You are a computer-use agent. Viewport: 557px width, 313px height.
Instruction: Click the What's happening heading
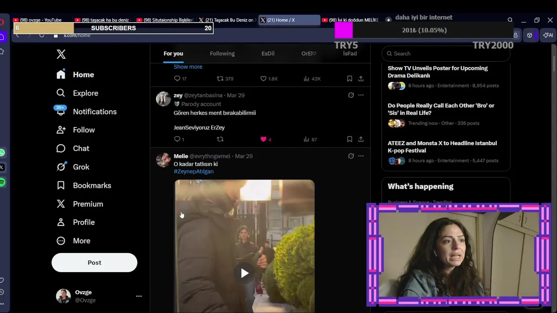pos(420,186)
